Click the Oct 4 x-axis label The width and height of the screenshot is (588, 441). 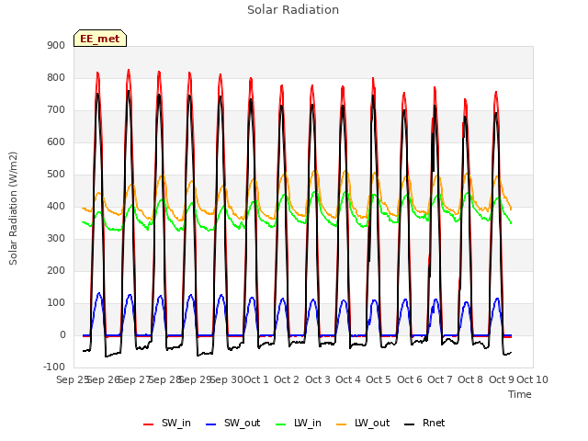click(348, 379)
